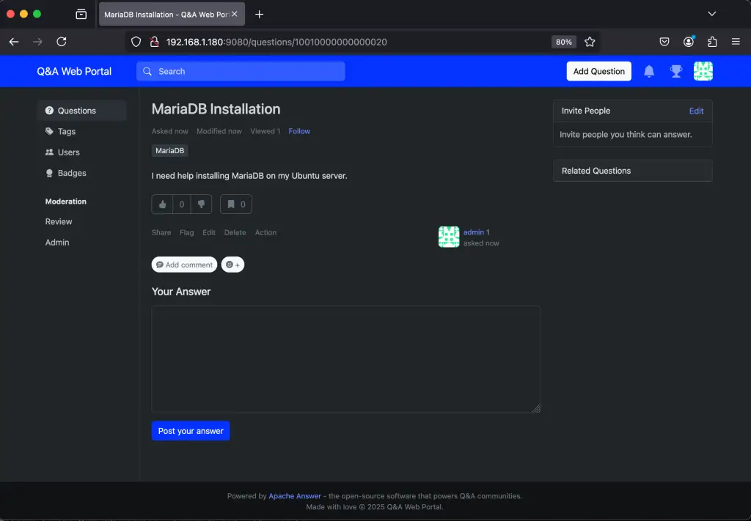751x521 pixels.
Task: View achievements via the trophy icon
Action: [675, 70]
